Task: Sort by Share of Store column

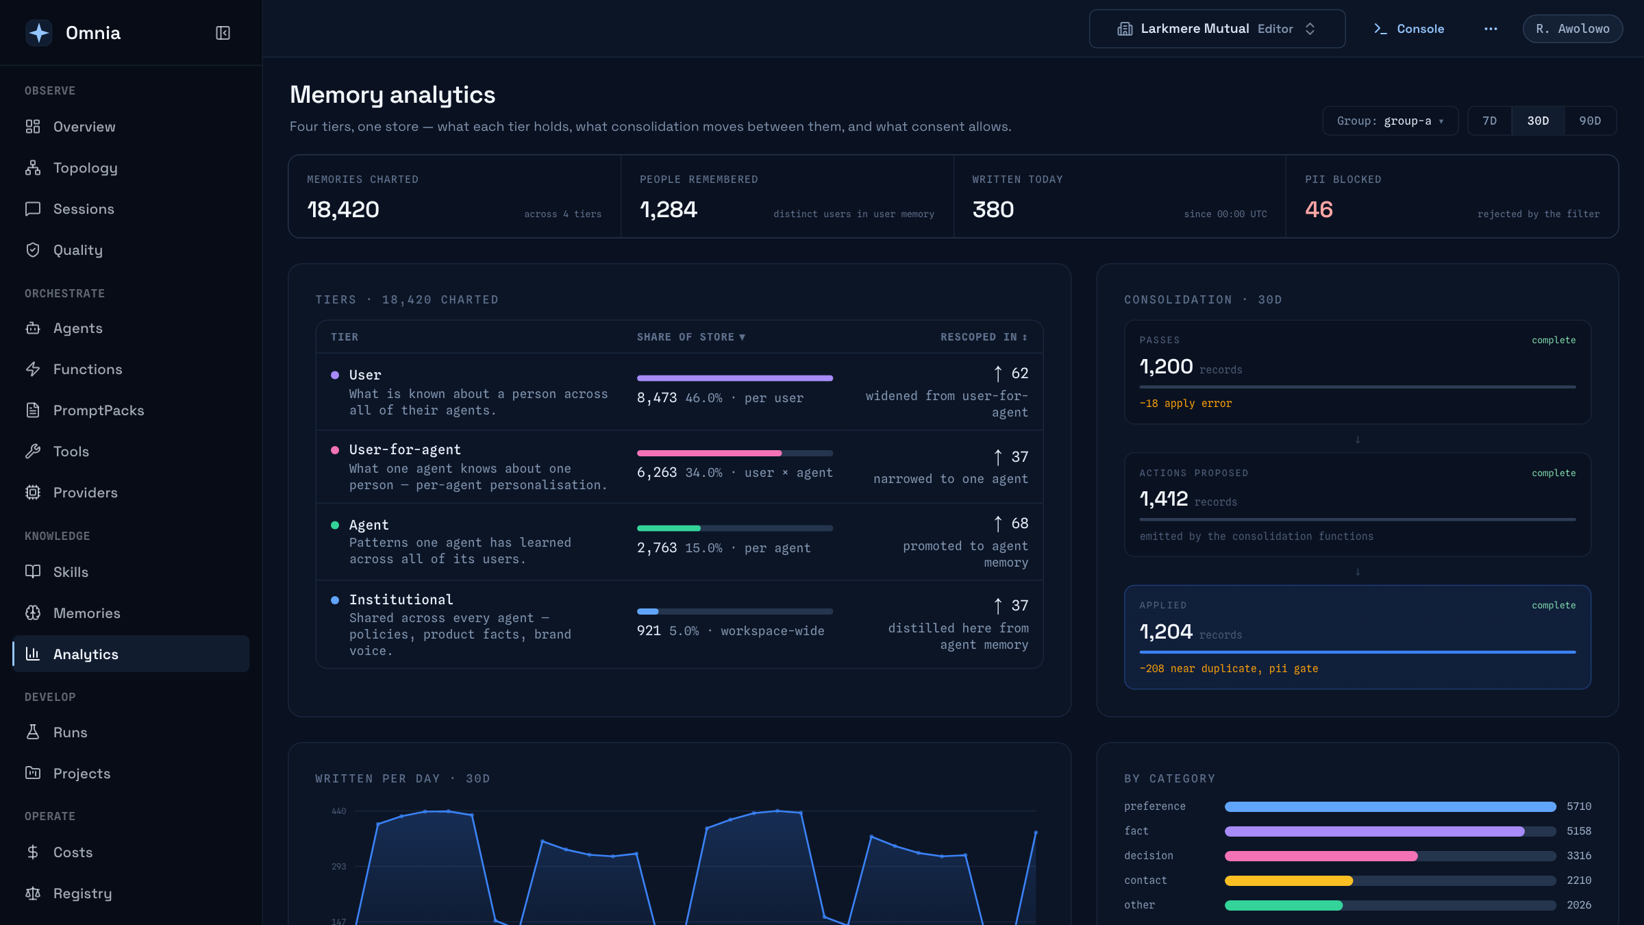Action: click(x=690, y=337)
